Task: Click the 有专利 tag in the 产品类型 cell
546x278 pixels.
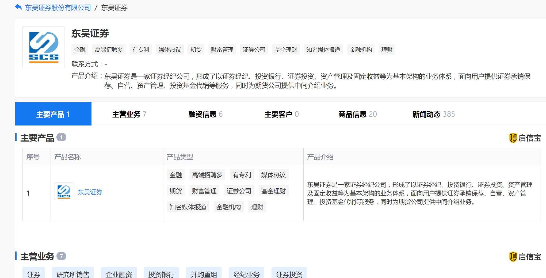Action: coord(242,175)
